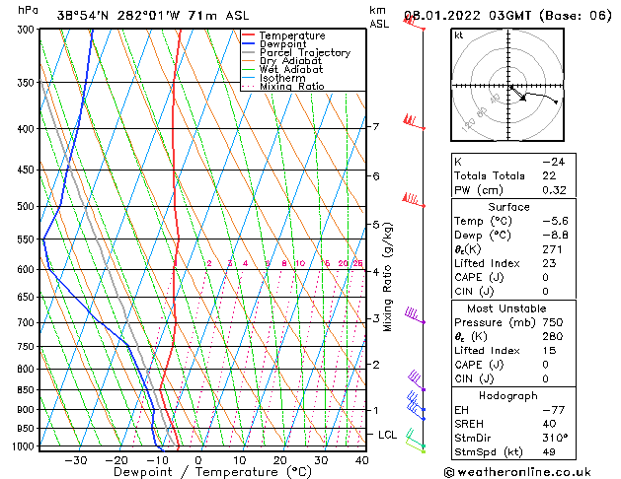621x479 pixels.
Task: Click the purple wind barb at 850 hPa
Action: click(x=417, y=380)
